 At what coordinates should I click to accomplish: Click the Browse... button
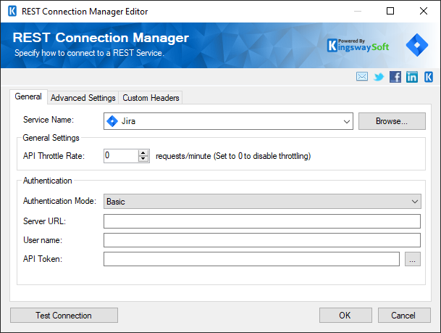392,121
